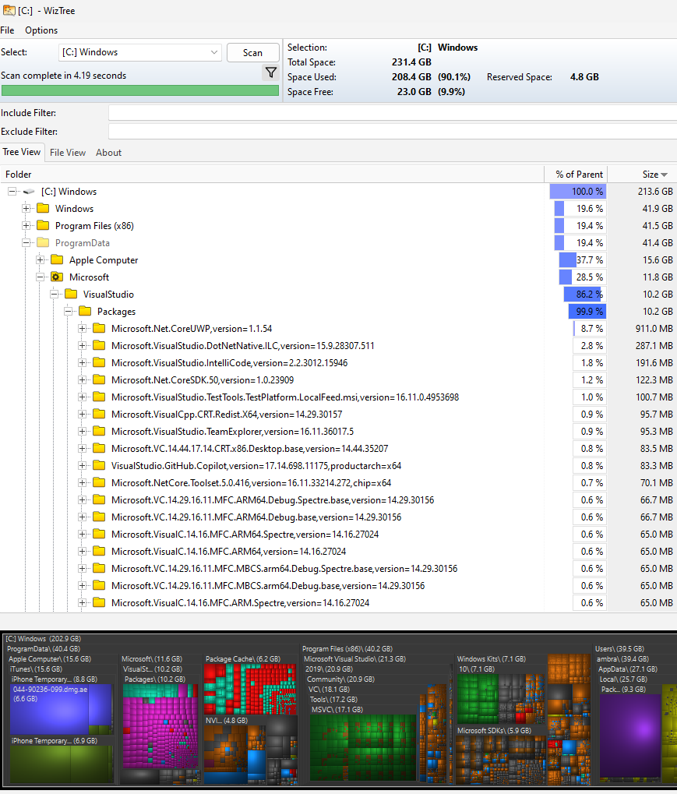Expand the DotNetNative.ILC package folder

[x=82, y=345]
